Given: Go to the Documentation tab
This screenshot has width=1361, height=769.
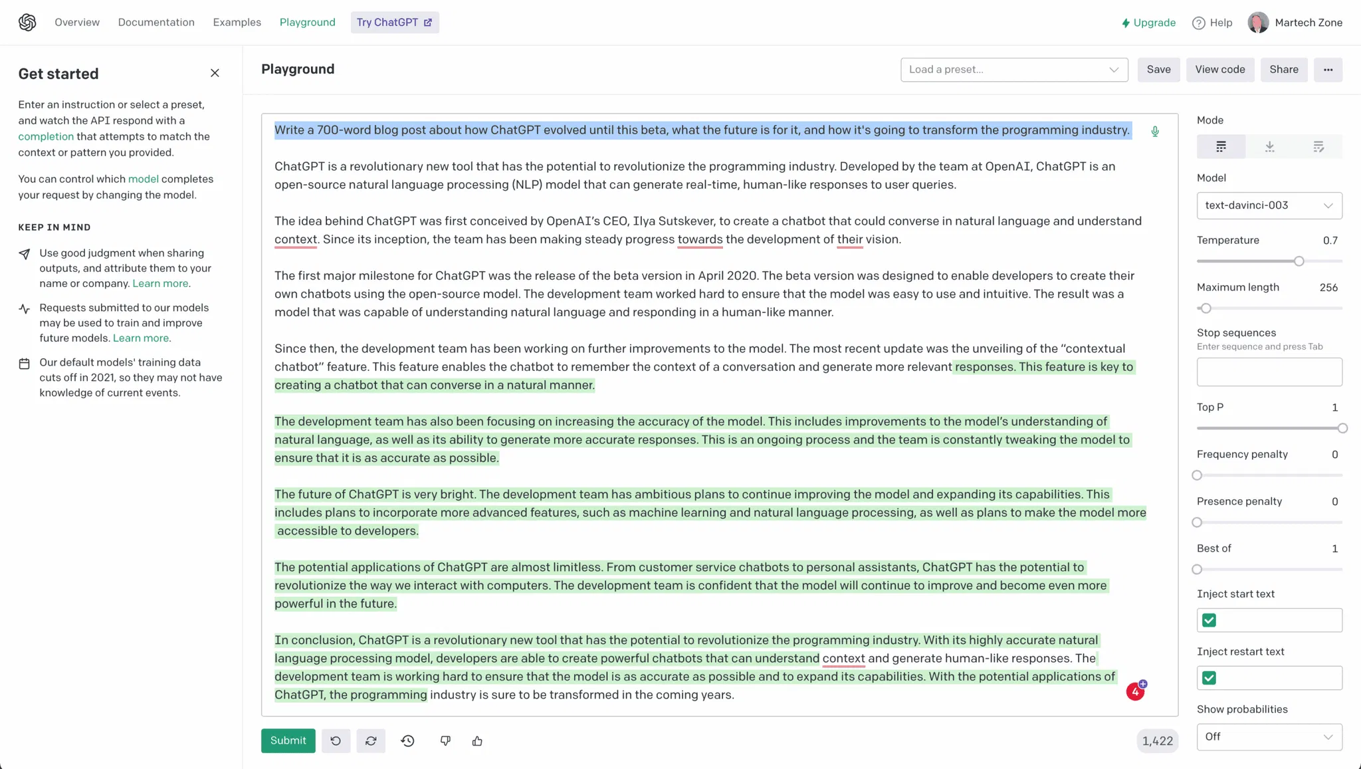Looking at the screenshot, I should 156,23.
